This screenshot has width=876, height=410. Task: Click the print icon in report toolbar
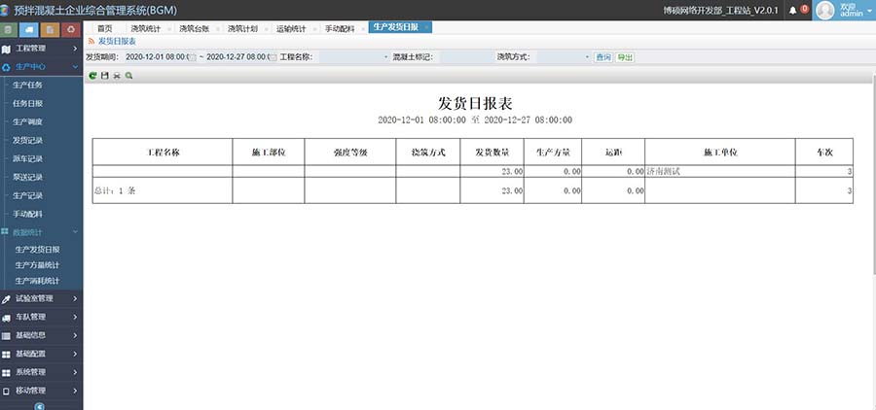[x=117, y=75]
